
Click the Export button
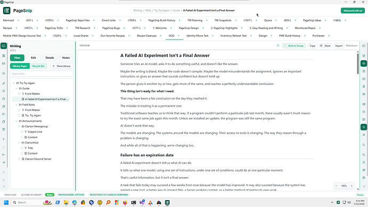[339, 46]
